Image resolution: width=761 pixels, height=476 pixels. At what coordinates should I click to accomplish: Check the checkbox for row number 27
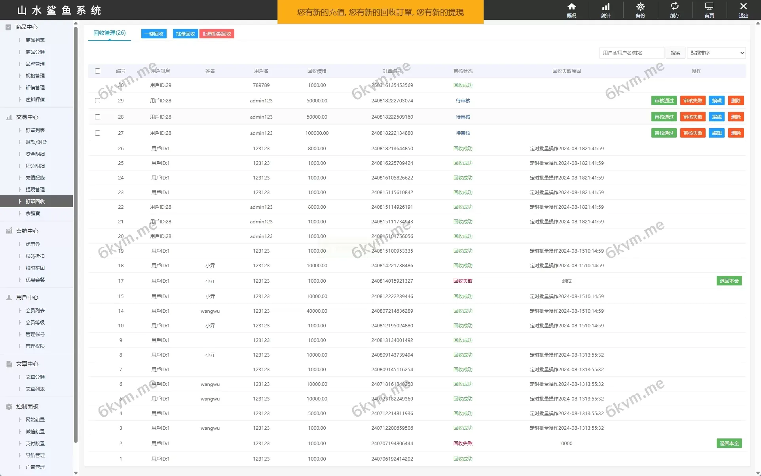pyautogui.click(x=97, y=133)
